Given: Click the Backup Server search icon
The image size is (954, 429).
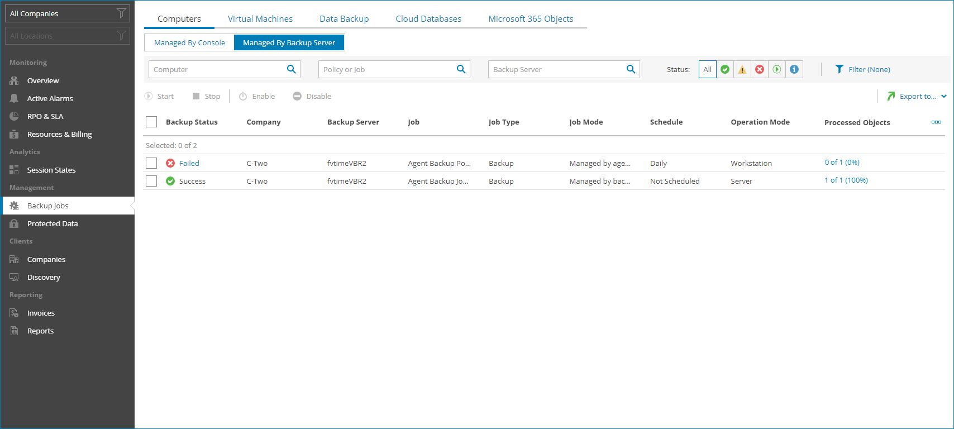Looking at the screenshot, I should click(x=631, y=69).
